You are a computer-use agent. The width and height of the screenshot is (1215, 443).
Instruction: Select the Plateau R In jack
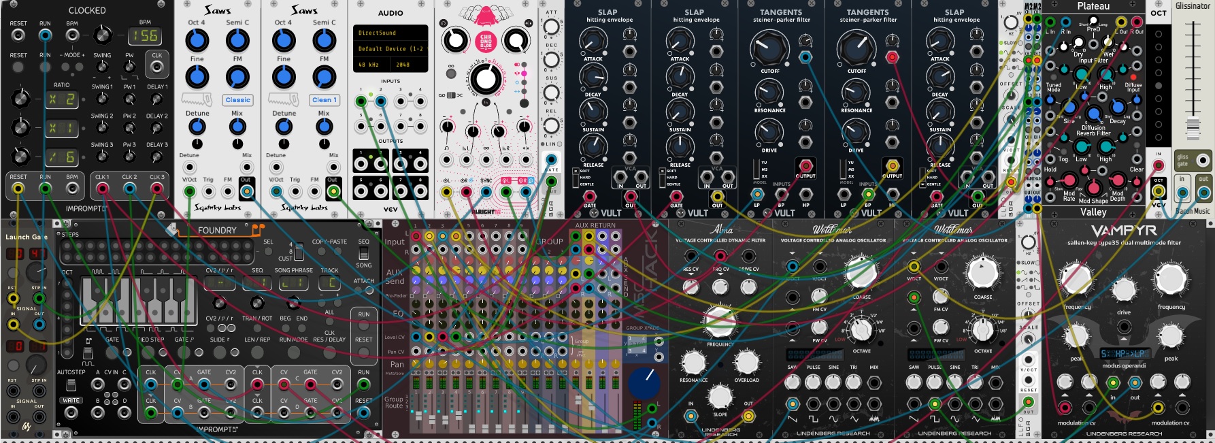coord(1065,21)
